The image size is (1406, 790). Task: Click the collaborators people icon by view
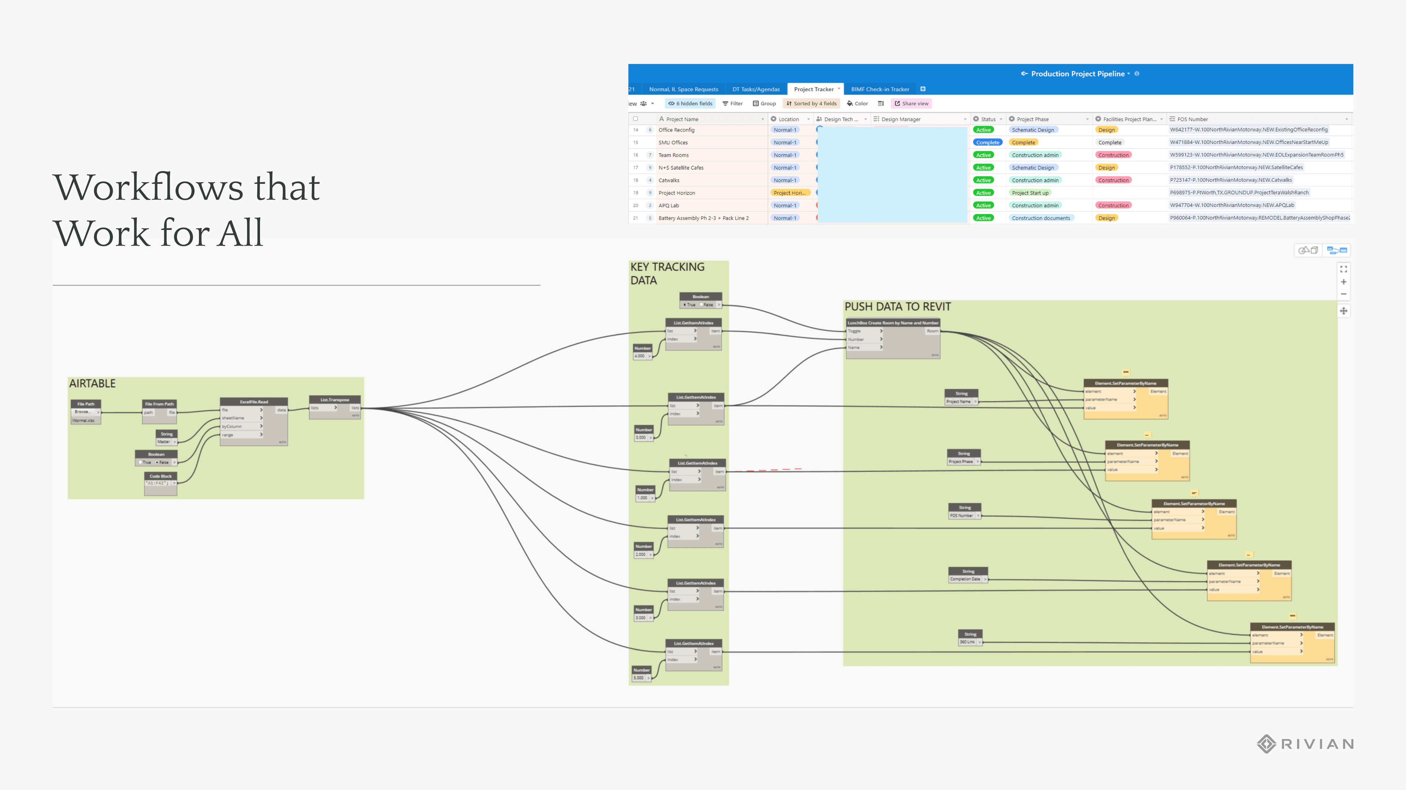pyautogui.click(x=644, y=104)
